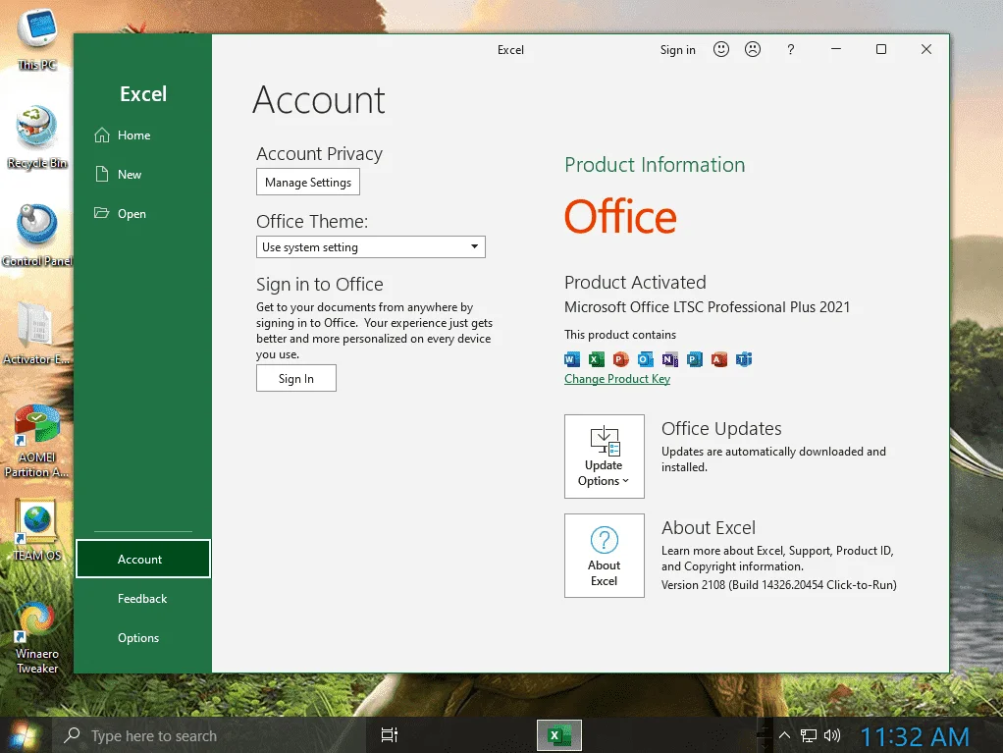Select the Account sidebar item

[x=142, y=559]
